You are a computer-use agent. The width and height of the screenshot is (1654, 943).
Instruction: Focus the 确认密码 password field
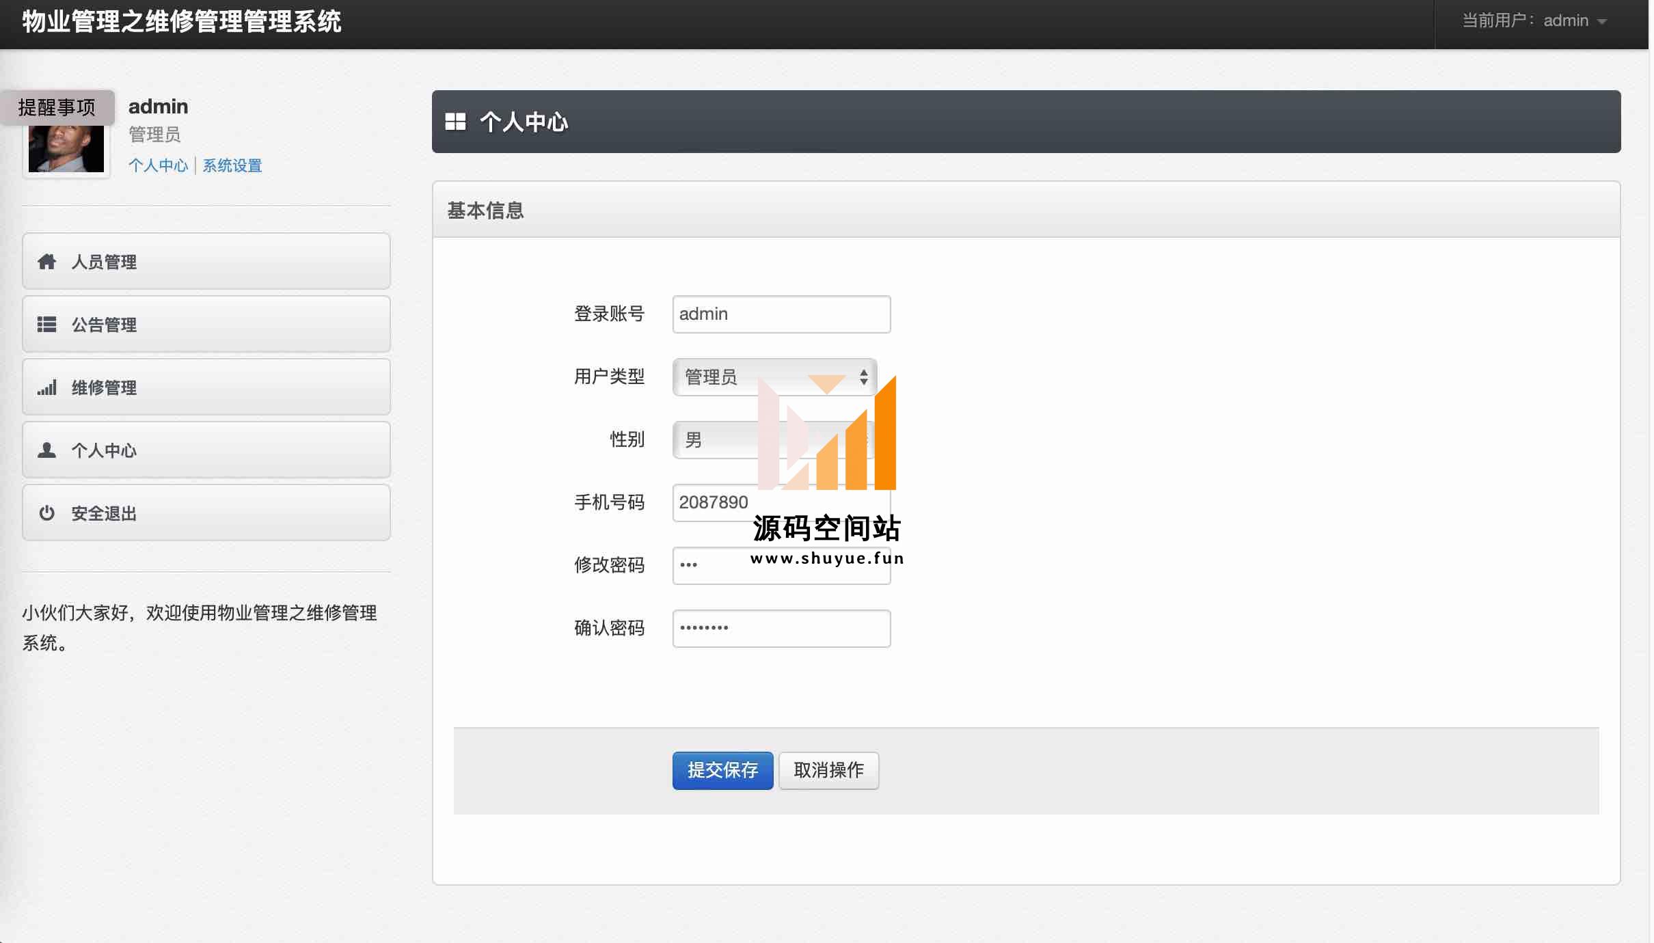[x=781, y=629]
